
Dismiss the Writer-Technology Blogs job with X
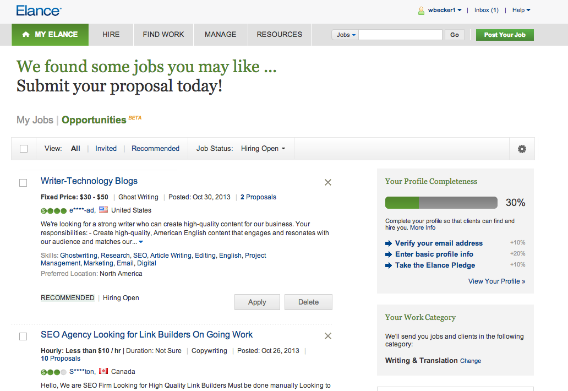point(328,182)
